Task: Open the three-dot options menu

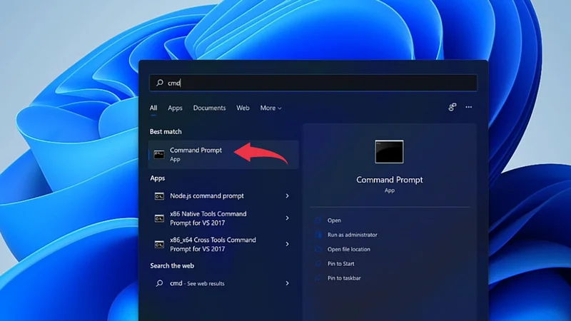Action: [469, 108]
